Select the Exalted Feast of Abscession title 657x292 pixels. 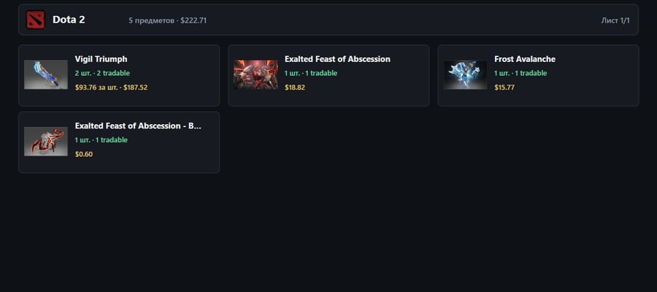(x=337, y=59)
